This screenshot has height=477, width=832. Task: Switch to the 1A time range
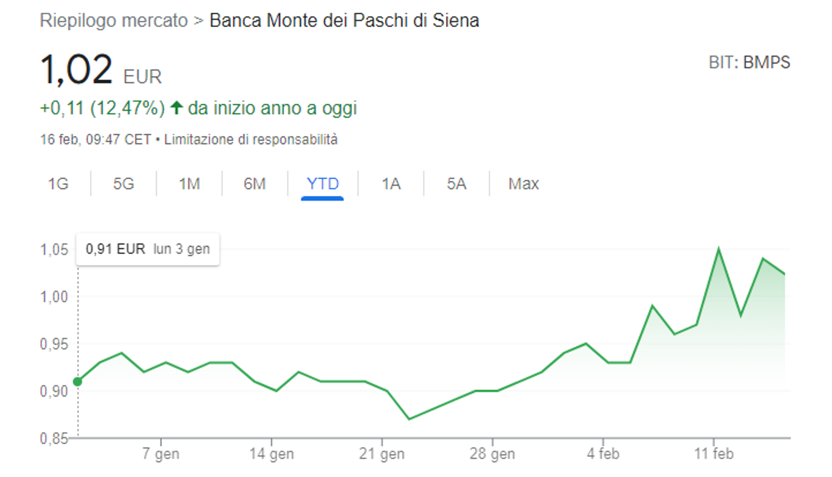click(391, 184)
